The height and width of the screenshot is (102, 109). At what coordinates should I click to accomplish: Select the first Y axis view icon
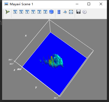[x=27, y=12]
